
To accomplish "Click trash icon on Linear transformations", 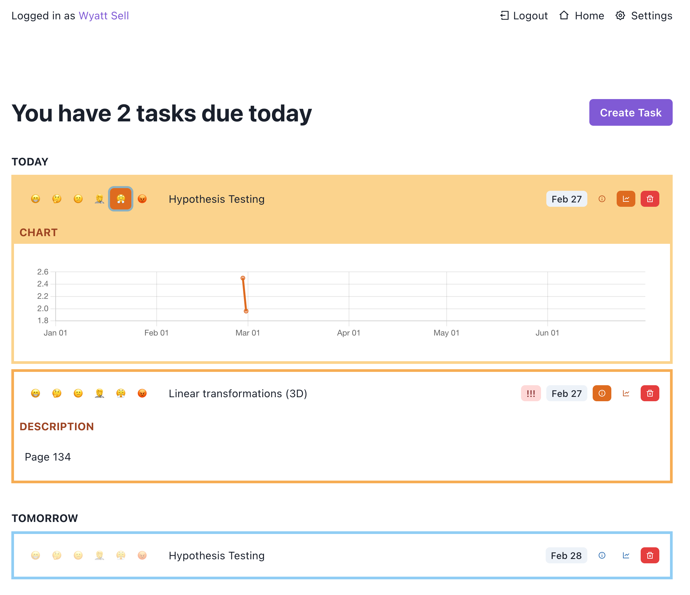I will [650, 394].
